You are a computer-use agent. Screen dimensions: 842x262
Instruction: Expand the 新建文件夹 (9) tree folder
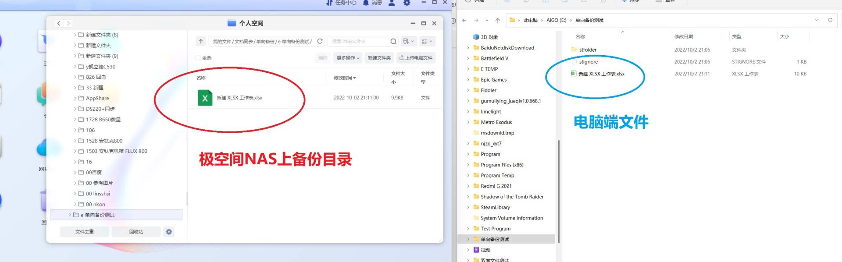click(x=75, y=56)
